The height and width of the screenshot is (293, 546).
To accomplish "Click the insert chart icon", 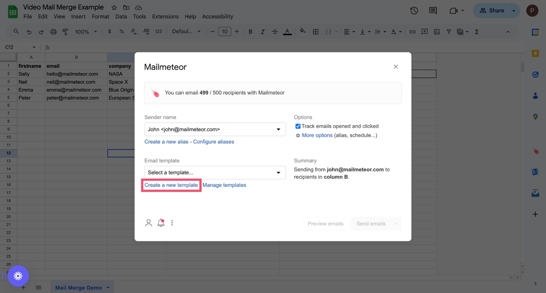I will pyautogui.click(x=437, y=32).
